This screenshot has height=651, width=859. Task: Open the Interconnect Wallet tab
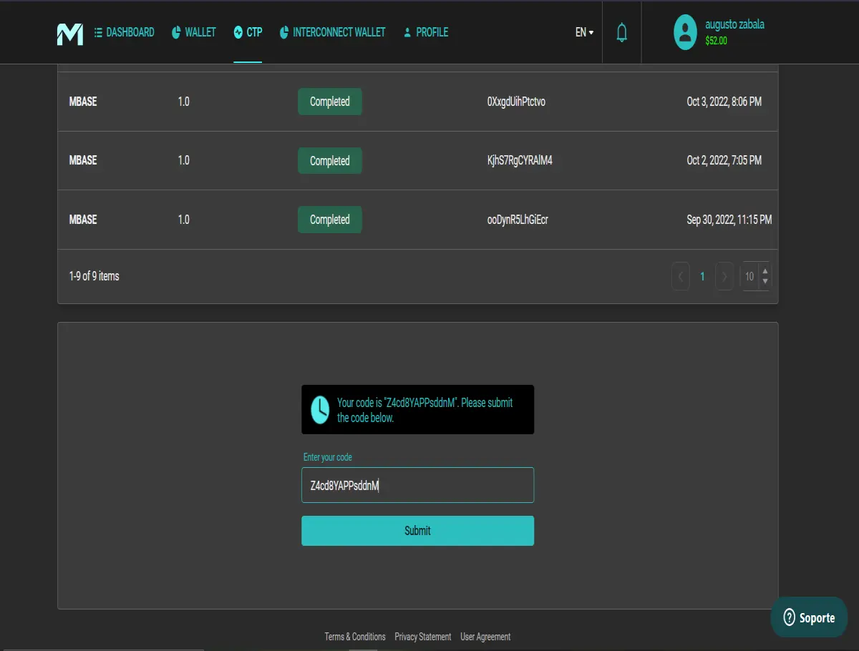[x=332, y=32]
